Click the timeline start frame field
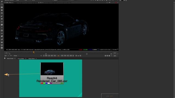This screenshot has height=98, width=175. (6, 53)
